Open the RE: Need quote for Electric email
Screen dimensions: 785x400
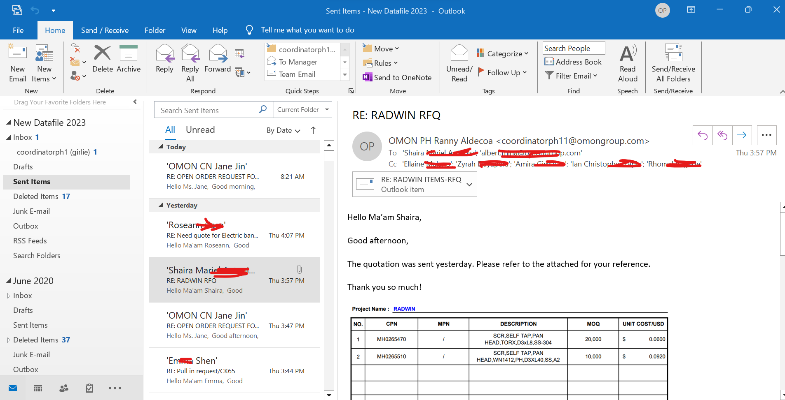point(234,235)
